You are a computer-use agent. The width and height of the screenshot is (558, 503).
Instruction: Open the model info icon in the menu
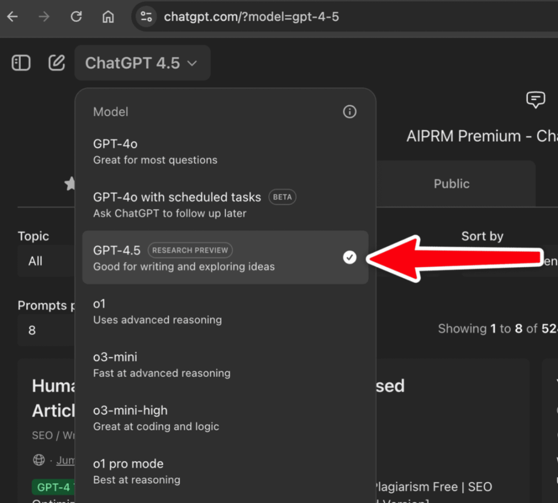pyautogui.click(x=349, y=112)
